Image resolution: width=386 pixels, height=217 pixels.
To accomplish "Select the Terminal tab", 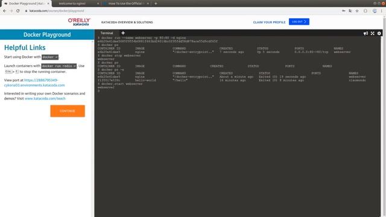I will (x=107, y=33).
